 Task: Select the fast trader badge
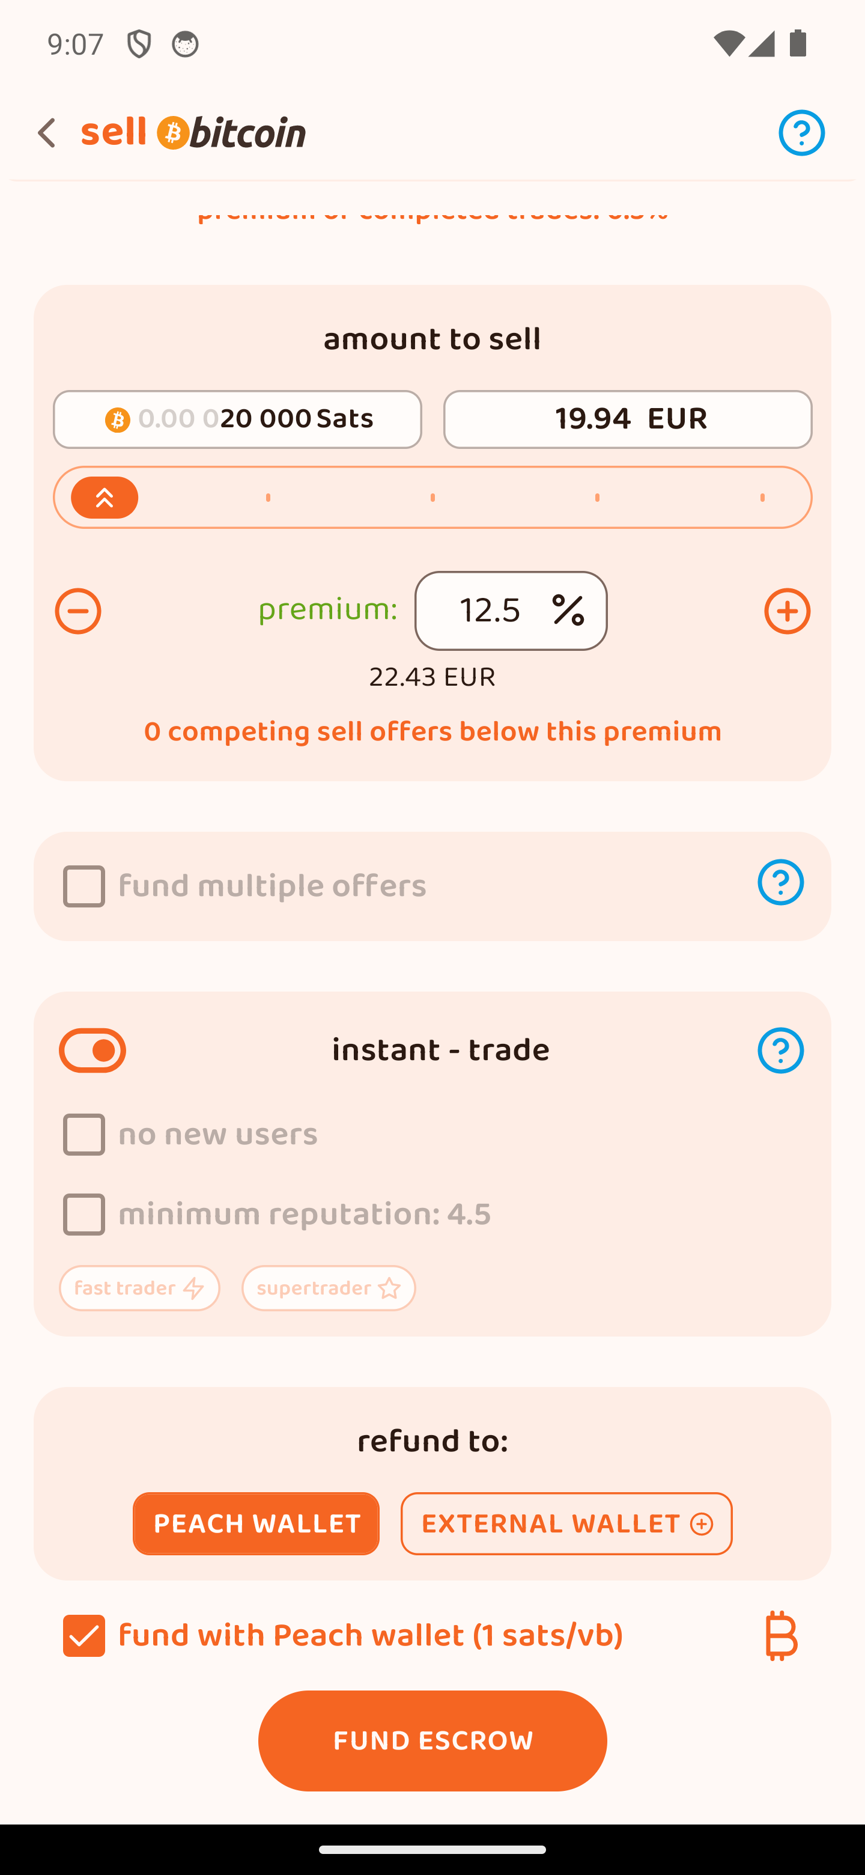pyautogui.click(x=140, y=1288)
